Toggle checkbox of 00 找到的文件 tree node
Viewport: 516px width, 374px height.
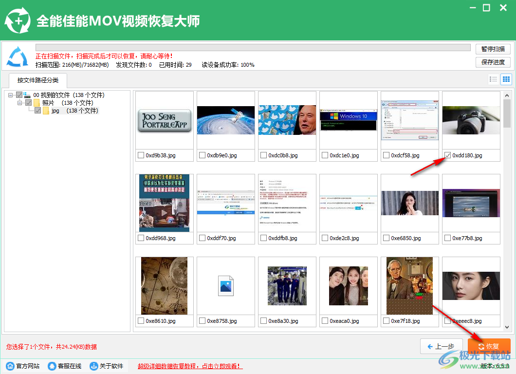point(19,95)
